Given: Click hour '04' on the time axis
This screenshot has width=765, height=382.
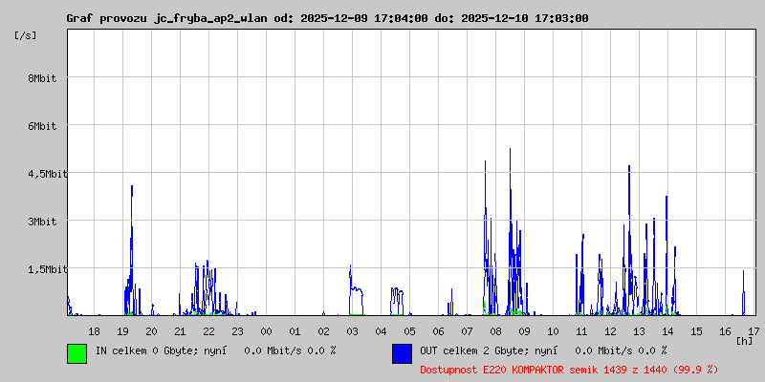Looking at the screenshot, I should point(381,331).
